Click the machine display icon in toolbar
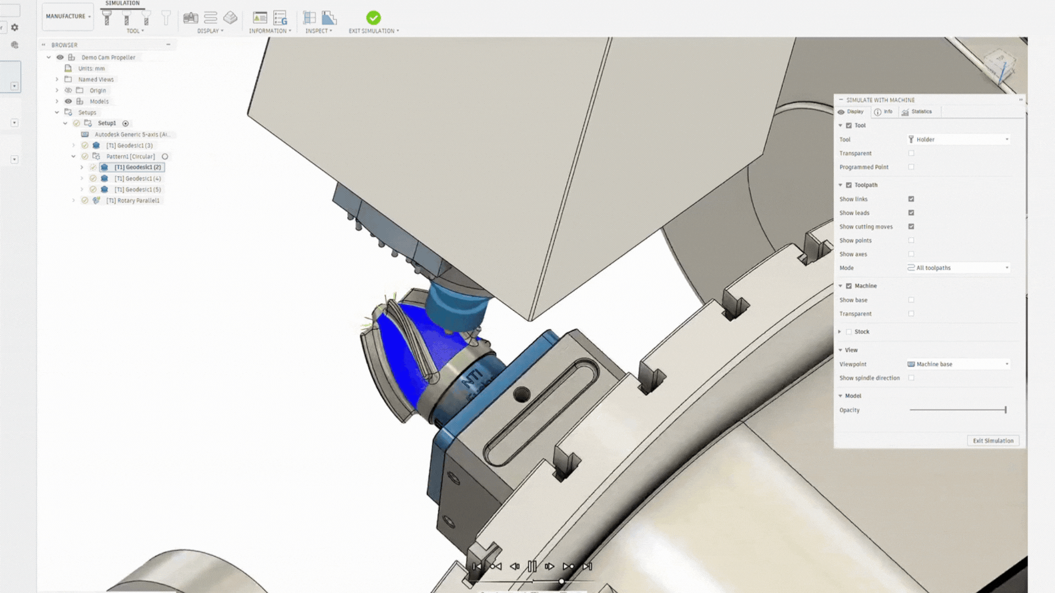This screenshot has width=1055, height=593. click(x=190, y=18)
